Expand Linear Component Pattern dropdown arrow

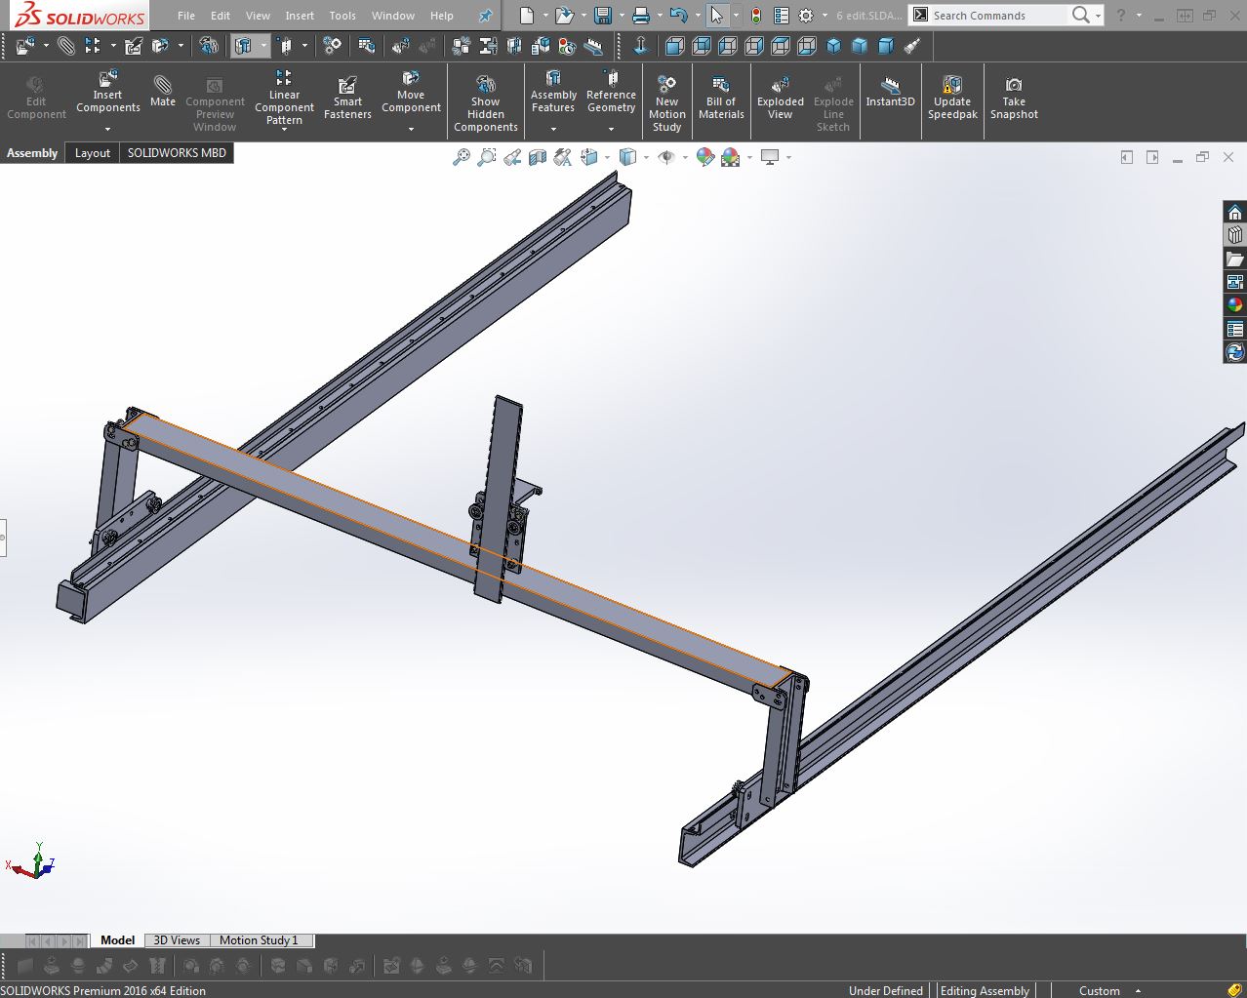click(284, 130)
